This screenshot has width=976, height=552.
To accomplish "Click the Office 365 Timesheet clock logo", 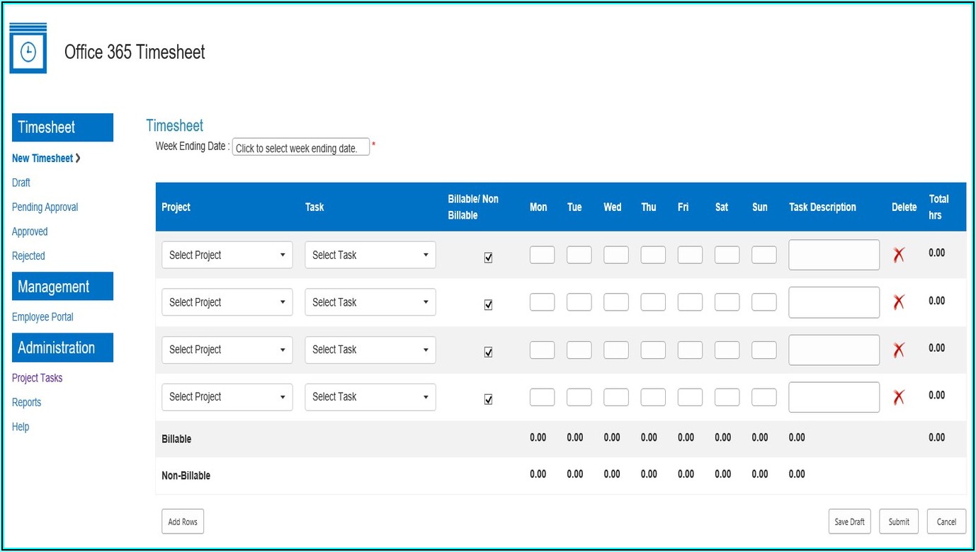I will click(x=28, y=50).
